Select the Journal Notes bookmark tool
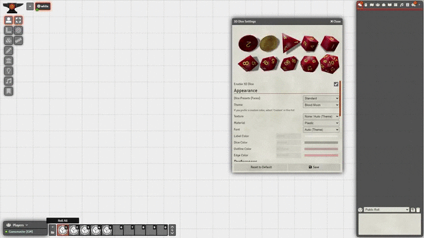Image resolution: width=424 pixels, height=238 pixels. (x=9, y=91)
